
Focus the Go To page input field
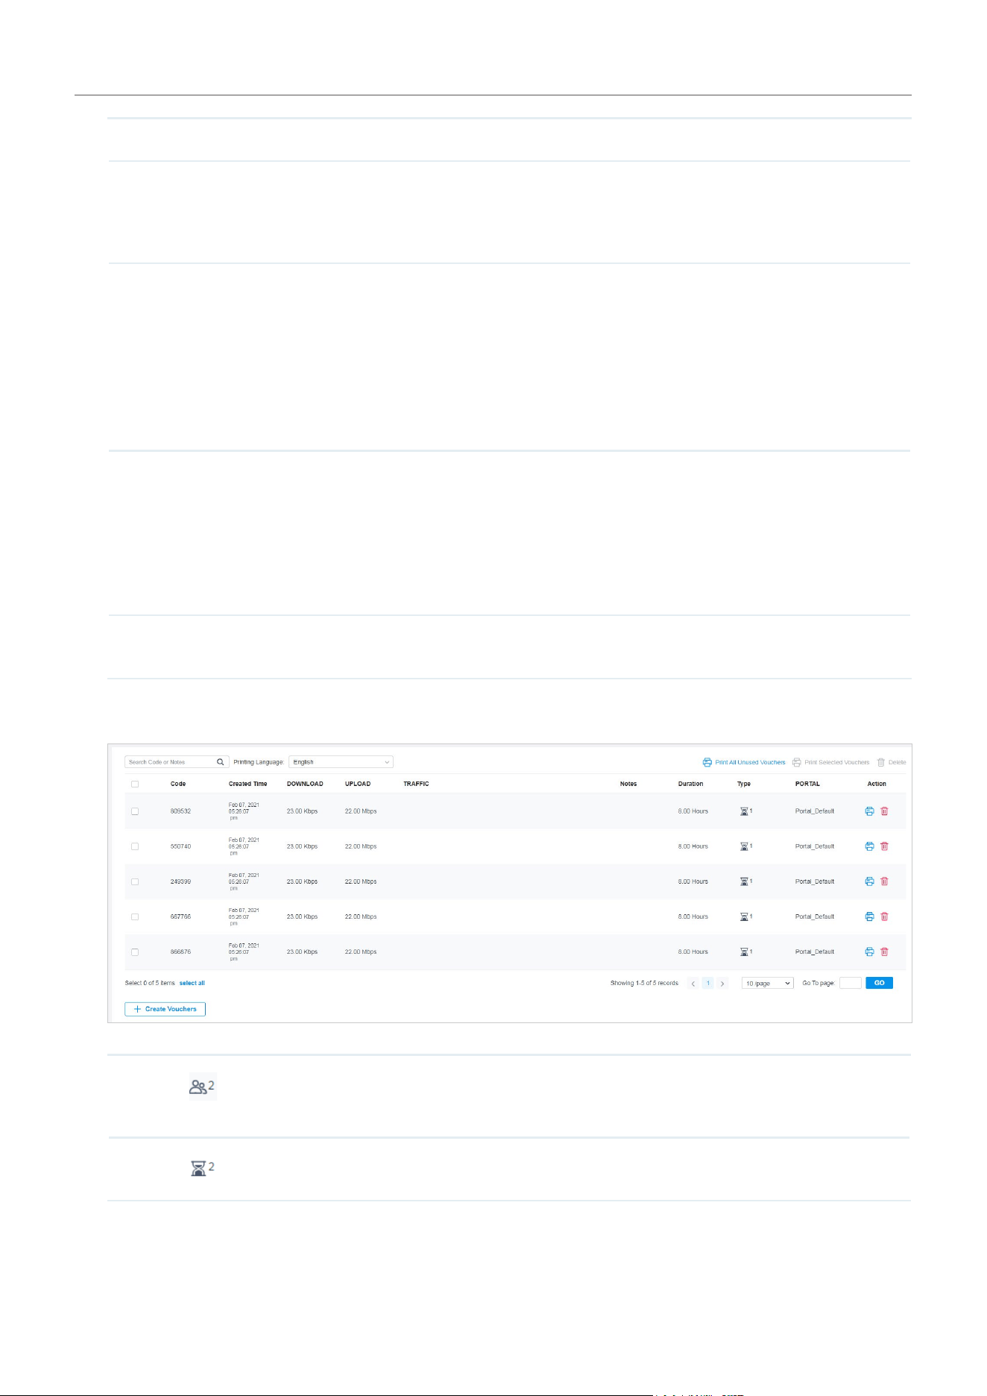tap(851, 983)
